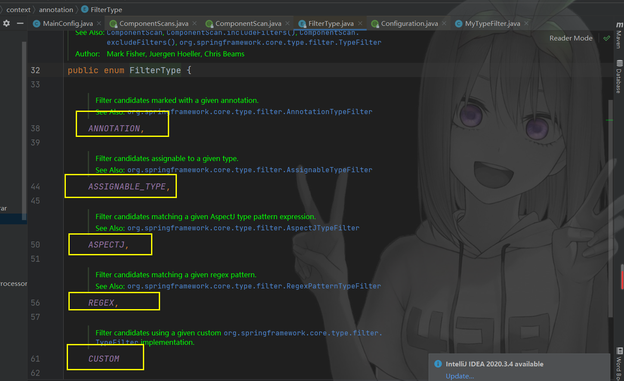The height and width of the screenshot is (381, 624).
Task: Close MainConfig.java tab
Action: click(x=99, y=23)
